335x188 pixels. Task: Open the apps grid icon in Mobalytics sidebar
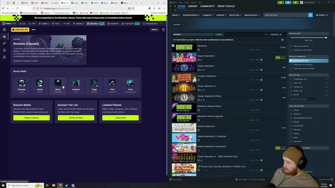(x=4, y=30)
